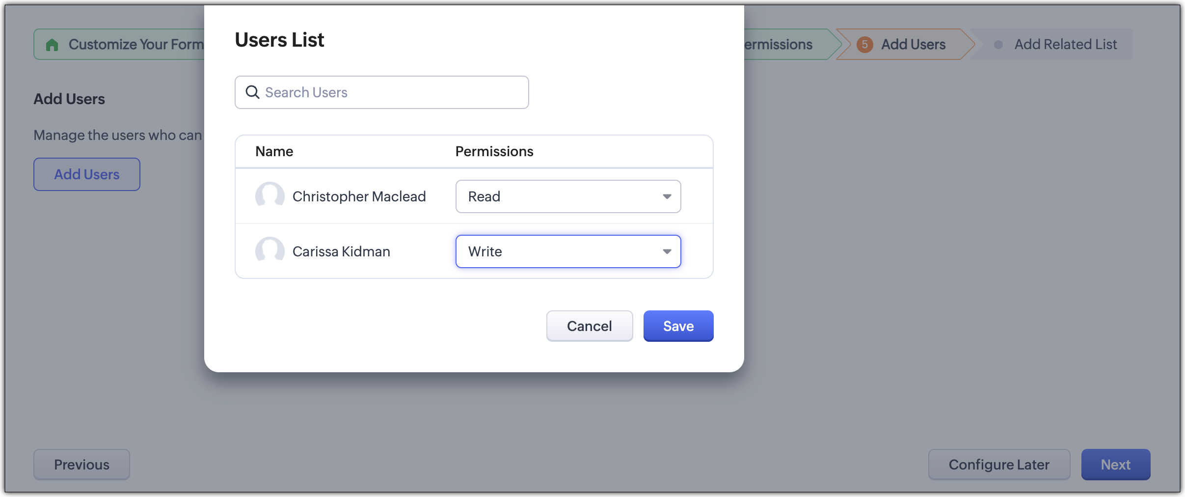Save the users list changes
The width and height of the screenshot is (1185, 497).
click(678, 326)
